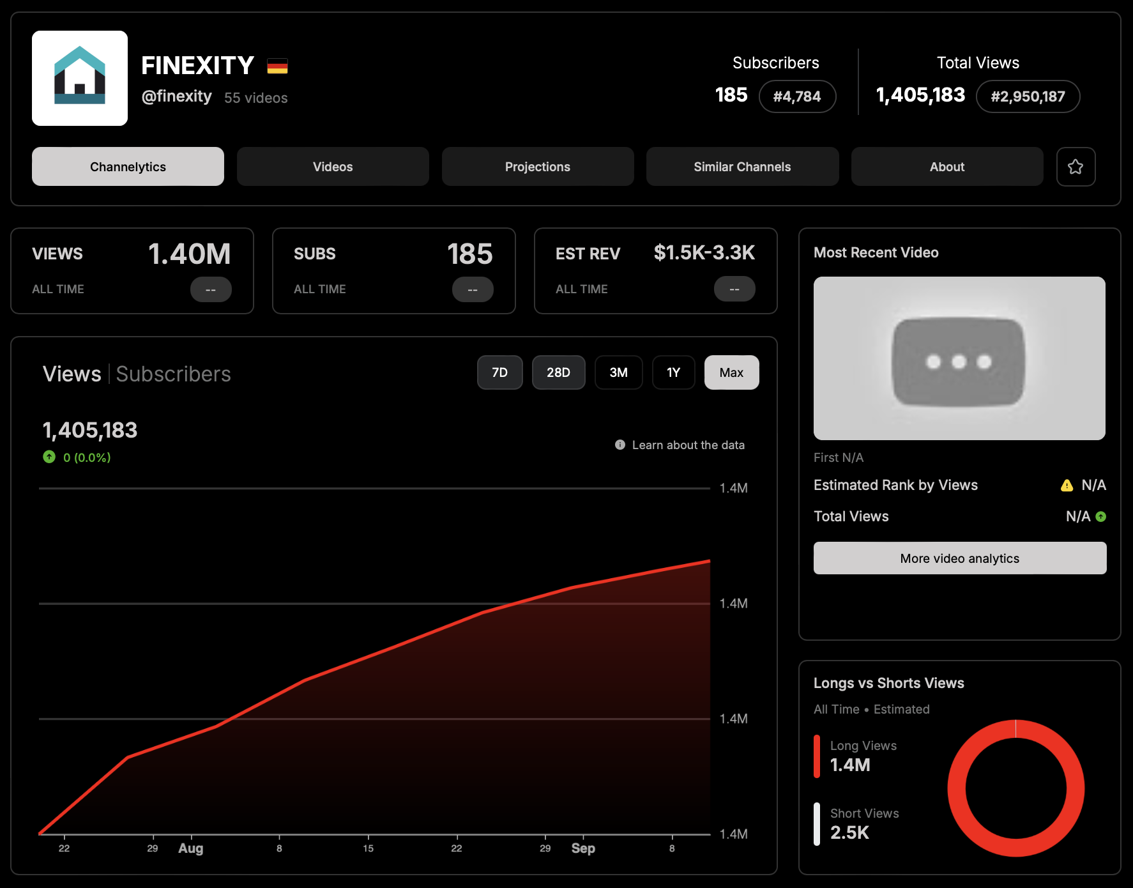Click the 0 (0.0%) change text
The width and height of the screenshot is (1133, 888).
87,457
